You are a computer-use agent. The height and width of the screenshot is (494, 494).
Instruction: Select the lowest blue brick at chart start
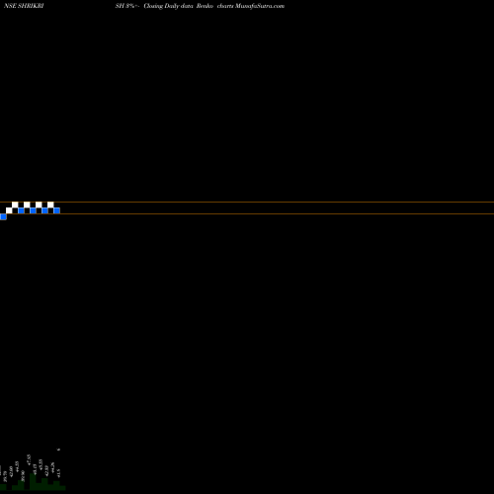(3, 216)
